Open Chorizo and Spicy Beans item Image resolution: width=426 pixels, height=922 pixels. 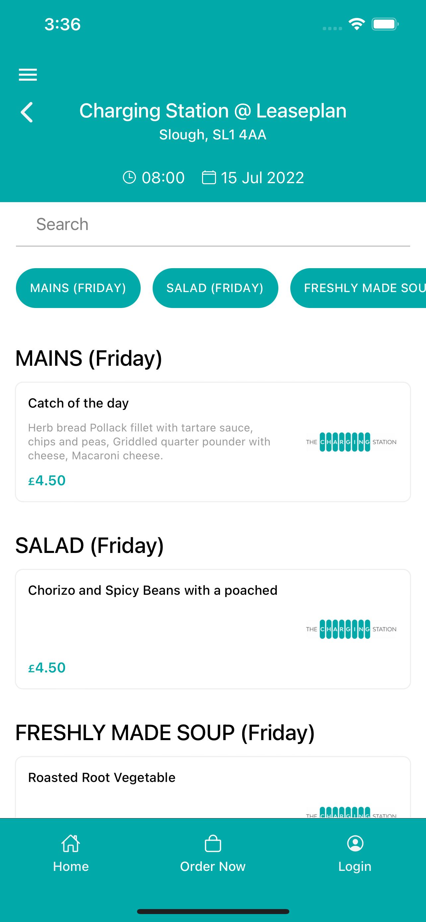pos(213,629)
